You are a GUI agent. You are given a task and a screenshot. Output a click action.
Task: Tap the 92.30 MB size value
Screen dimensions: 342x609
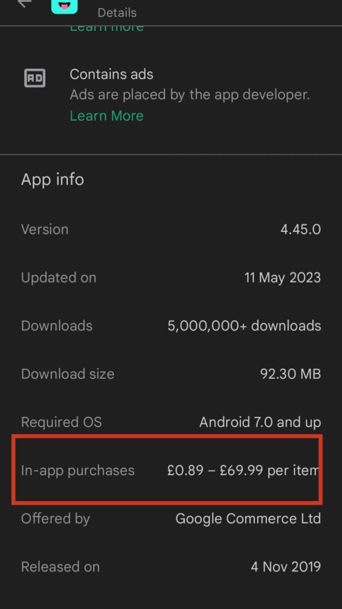tap(290, 374)
